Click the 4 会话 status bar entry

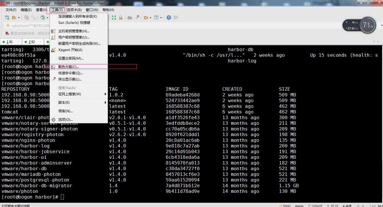click(347, 205)
